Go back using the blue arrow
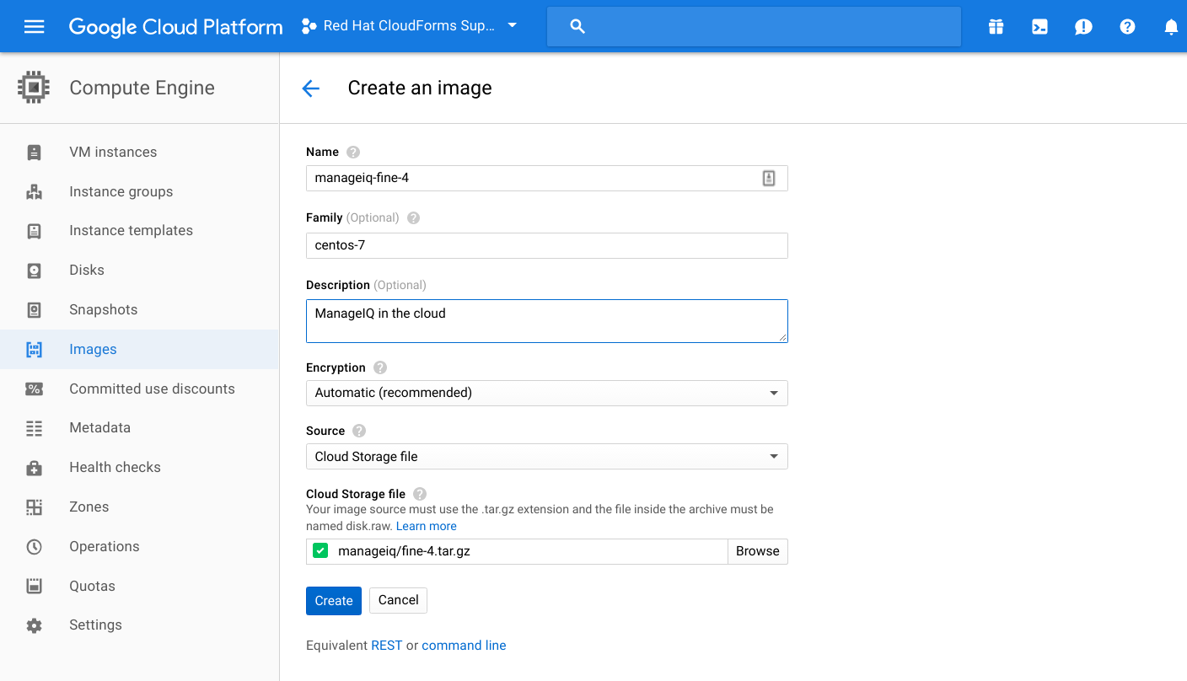 (x=311, y=88)
